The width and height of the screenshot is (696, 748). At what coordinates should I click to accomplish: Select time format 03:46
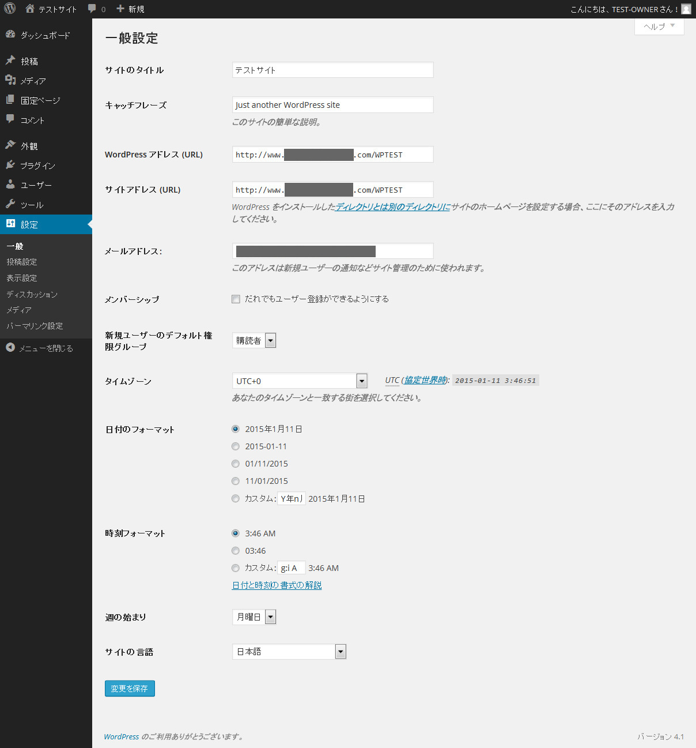click(235, 551)
